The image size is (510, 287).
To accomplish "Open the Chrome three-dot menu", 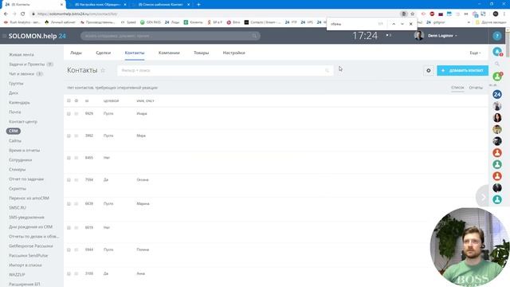I will (504, 14).
